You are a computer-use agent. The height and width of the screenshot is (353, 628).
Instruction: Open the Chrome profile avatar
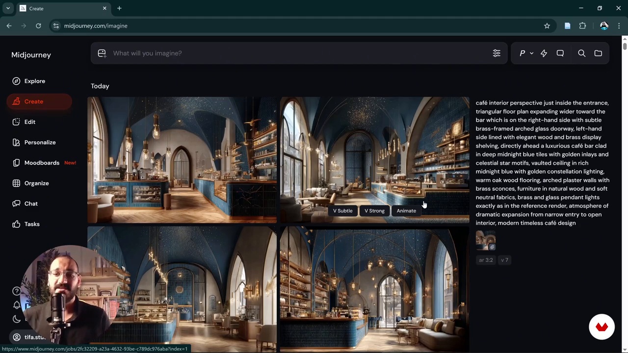pyautogui.click(x=604, y=26)
